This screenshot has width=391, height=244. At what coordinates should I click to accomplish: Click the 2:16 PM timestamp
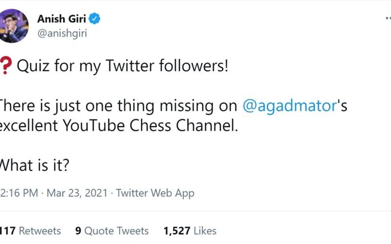coord(19,193)
